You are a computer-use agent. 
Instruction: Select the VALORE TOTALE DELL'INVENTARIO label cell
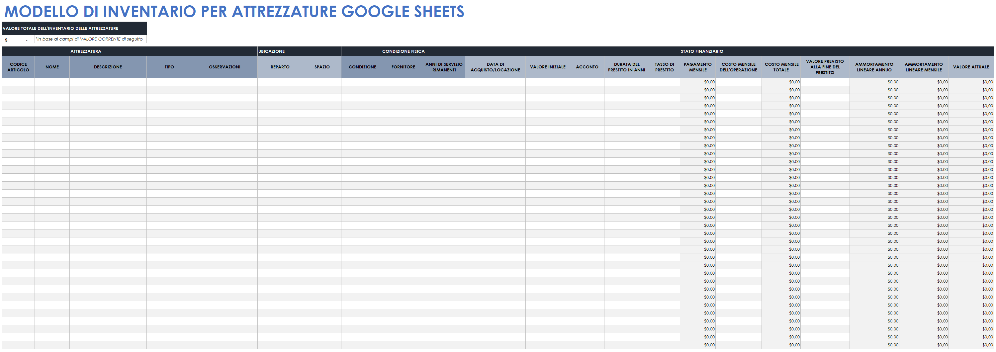tap(74, 28)
